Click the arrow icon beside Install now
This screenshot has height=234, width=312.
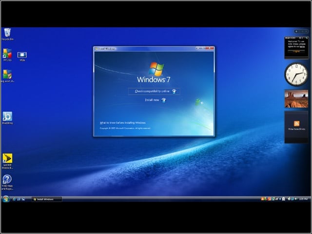(x=164, y=100)
